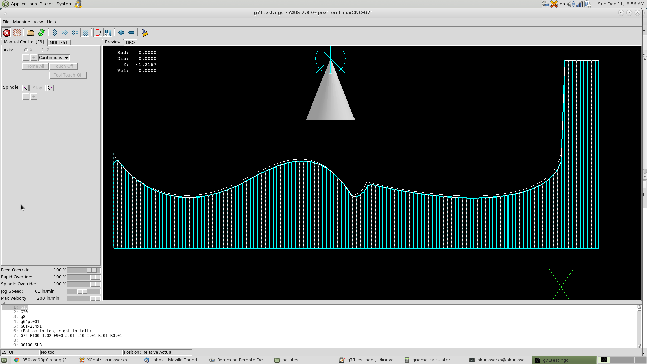Screen dimensions: 647x364
Task: Open the Machine menu
Action: pos(22,22)
